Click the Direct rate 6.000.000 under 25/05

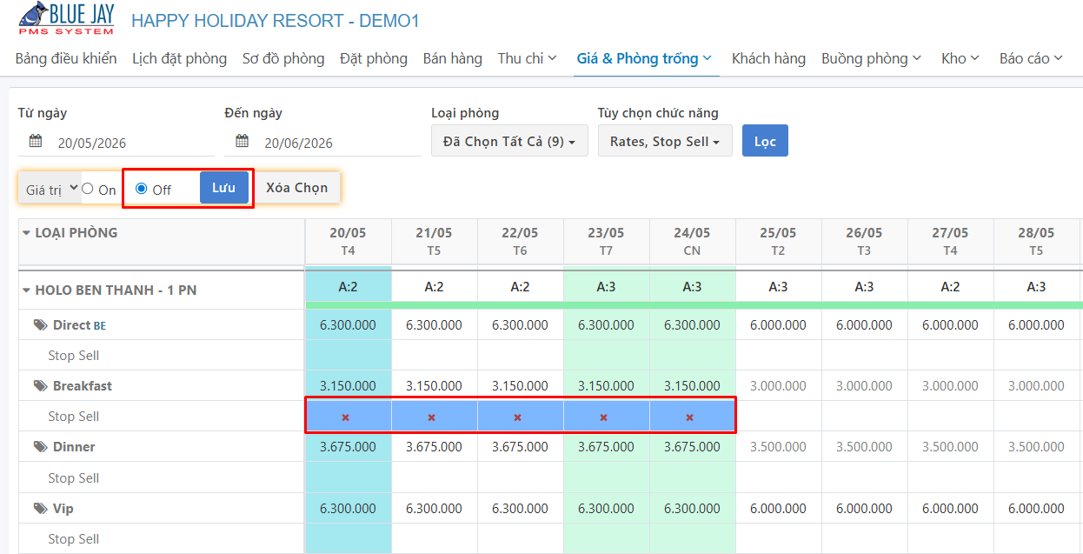tap(778, 325)
